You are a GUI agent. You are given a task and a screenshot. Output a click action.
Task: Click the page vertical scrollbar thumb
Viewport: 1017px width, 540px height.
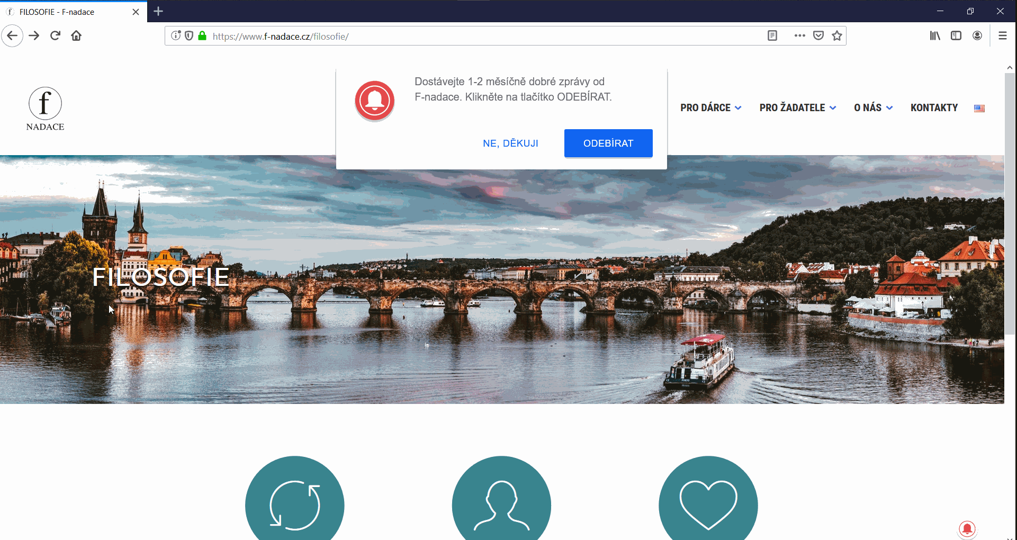1010,204
